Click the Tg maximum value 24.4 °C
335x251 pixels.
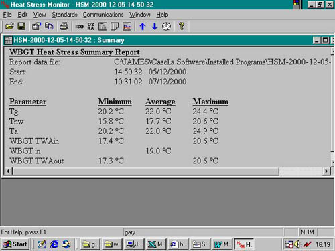coord(206,112)
